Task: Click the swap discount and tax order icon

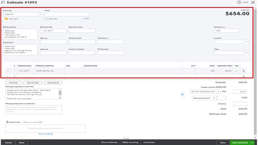Action: coord(183,94)
